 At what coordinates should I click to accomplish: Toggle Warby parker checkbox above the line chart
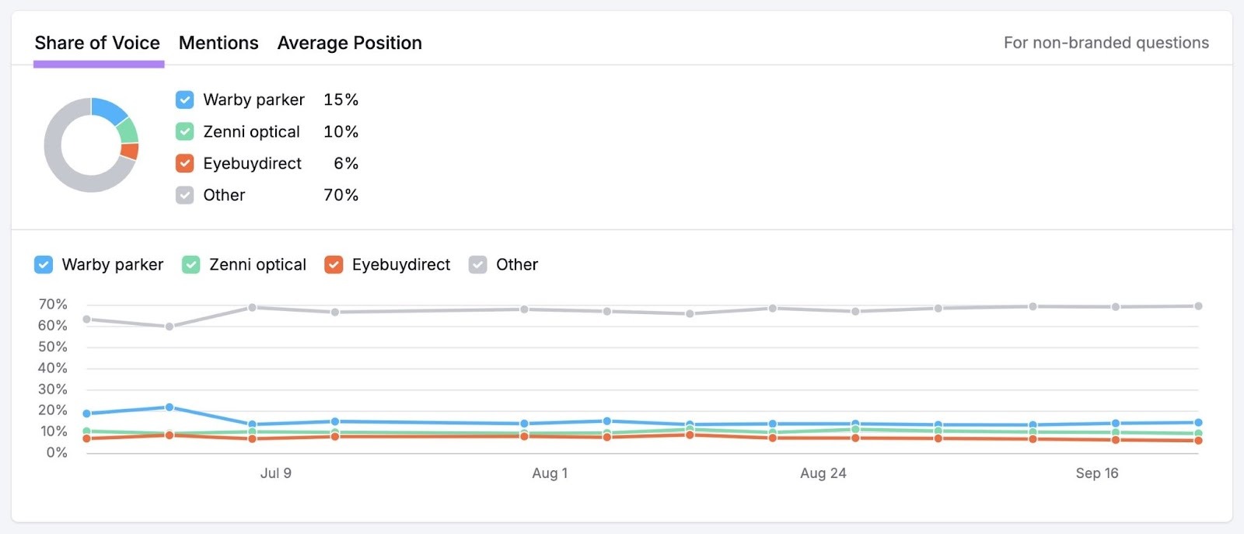click(x=44, y=265)
